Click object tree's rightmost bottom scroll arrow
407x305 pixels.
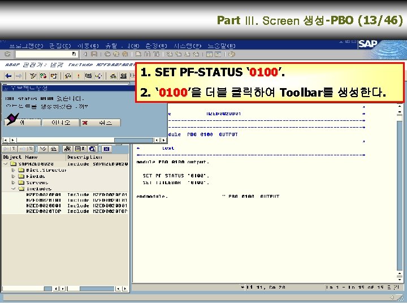pyautogui.click(x=125, y=289)
